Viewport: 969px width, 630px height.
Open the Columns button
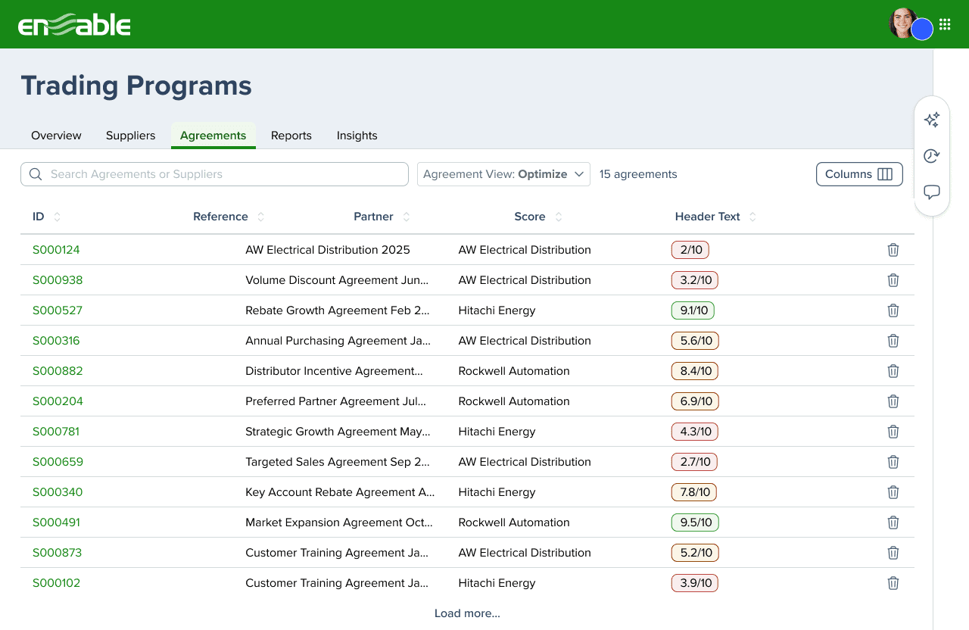click(x=859, y=174)
